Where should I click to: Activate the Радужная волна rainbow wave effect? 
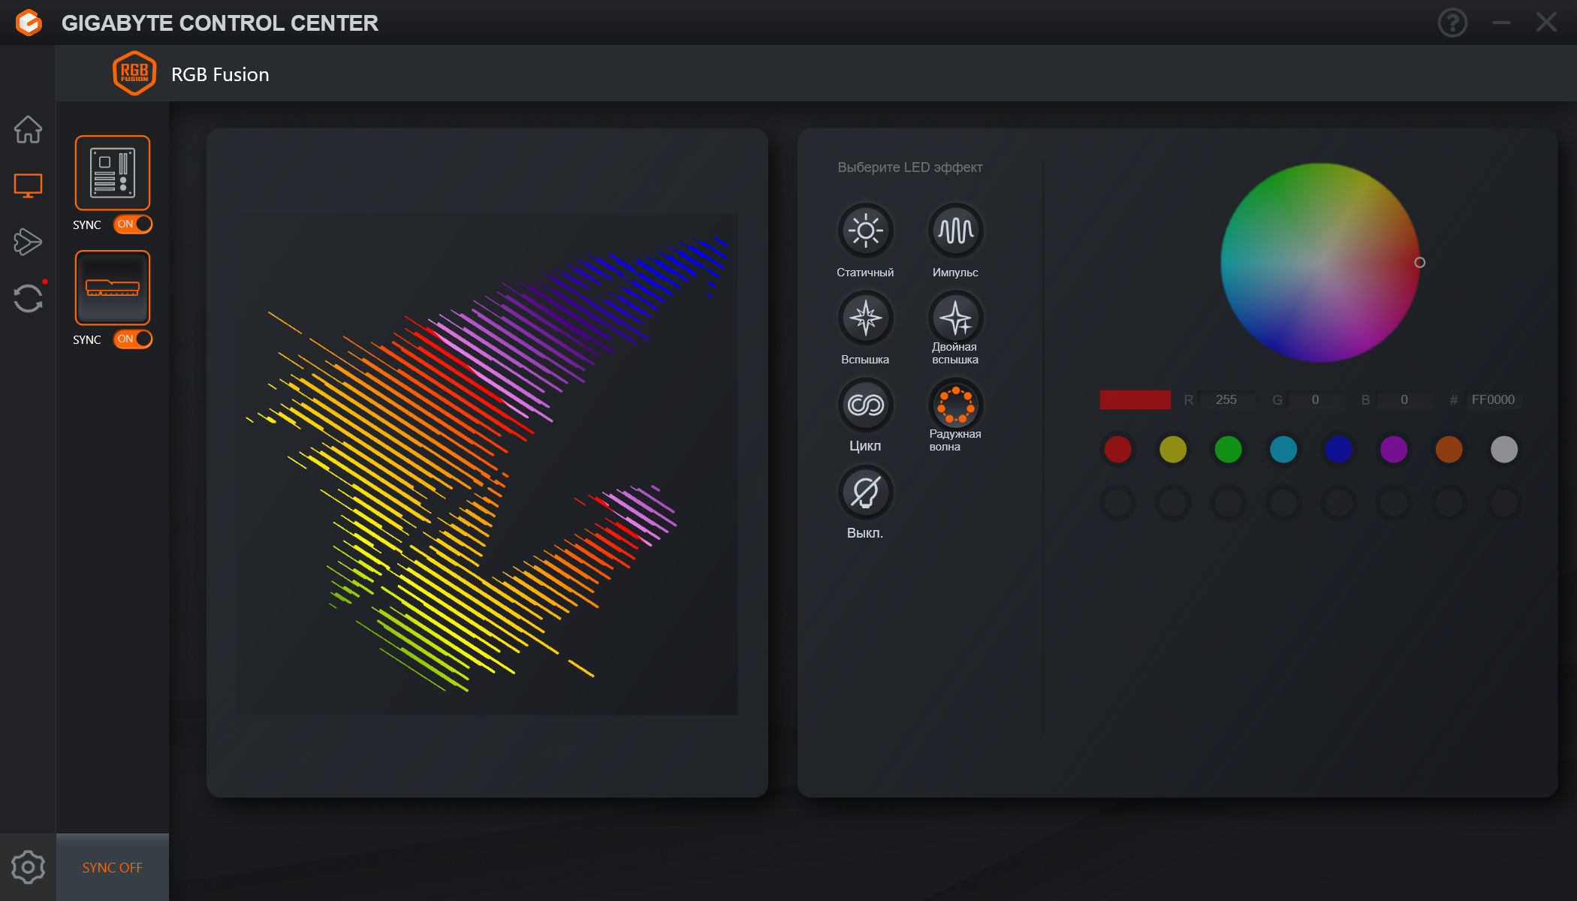955,405
